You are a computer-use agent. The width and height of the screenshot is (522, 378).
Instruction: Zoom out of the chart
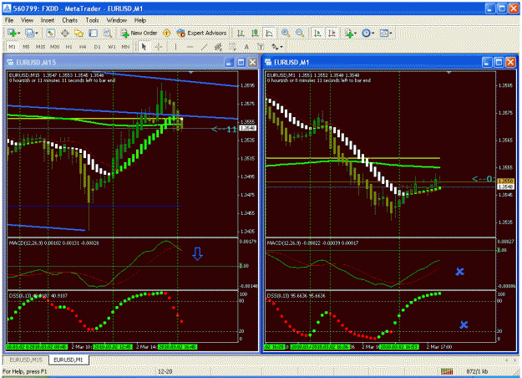(x=300, y=33)
